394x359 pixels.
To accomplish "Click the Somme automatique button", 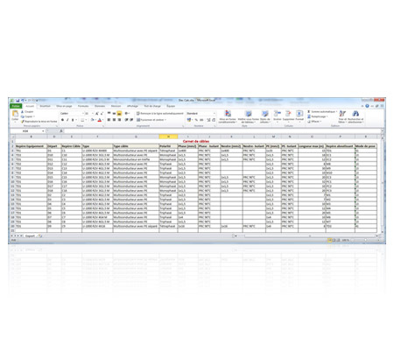I will [x=322, y=112].
